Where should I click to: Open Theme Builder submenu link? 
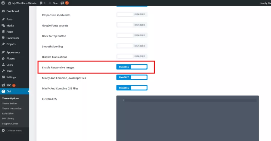(10, 103)
